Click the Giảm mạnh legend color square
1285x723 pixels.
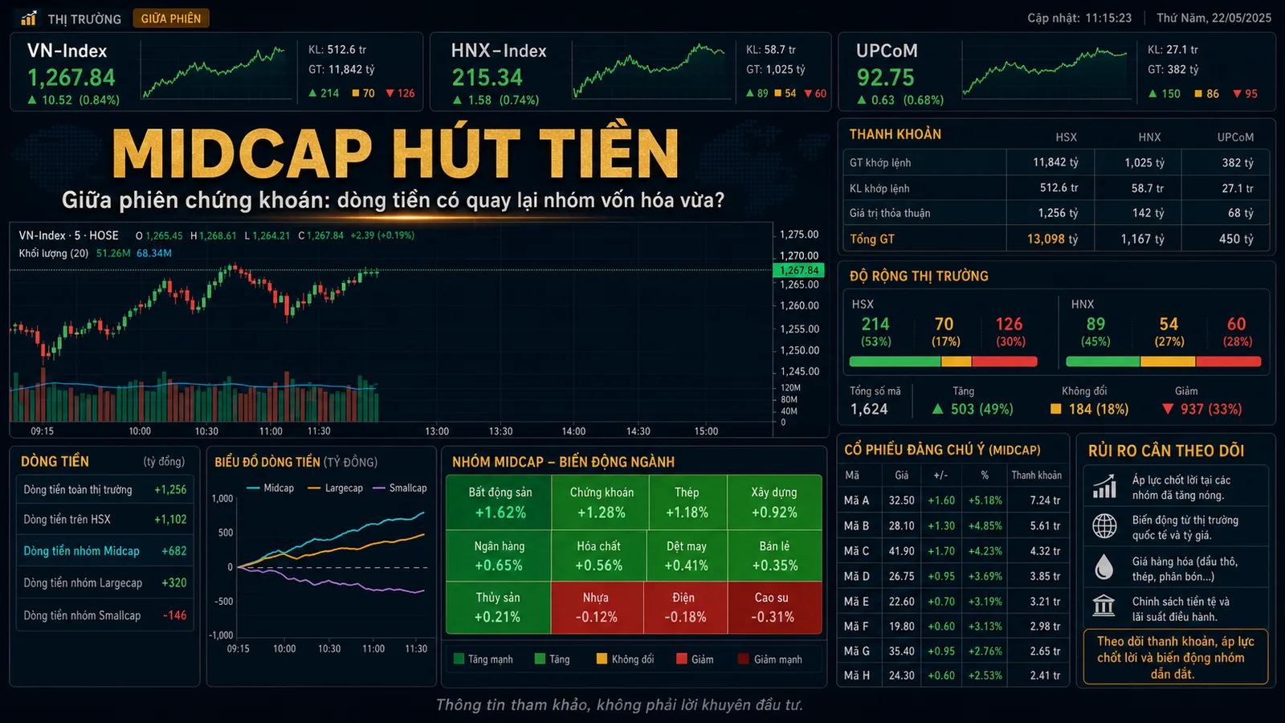point(743,659)
